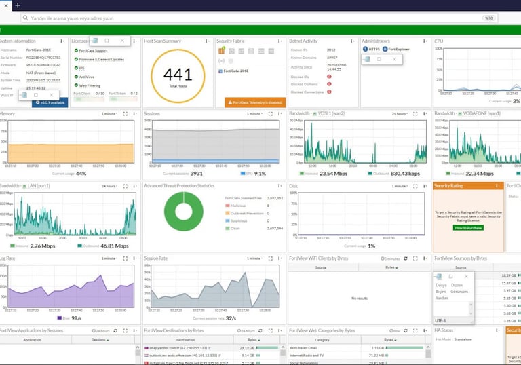This screenshot has height=365, width=521.
Task: Open Disk widget '1 minute' time range dropdown
Action: click(400, 186)
